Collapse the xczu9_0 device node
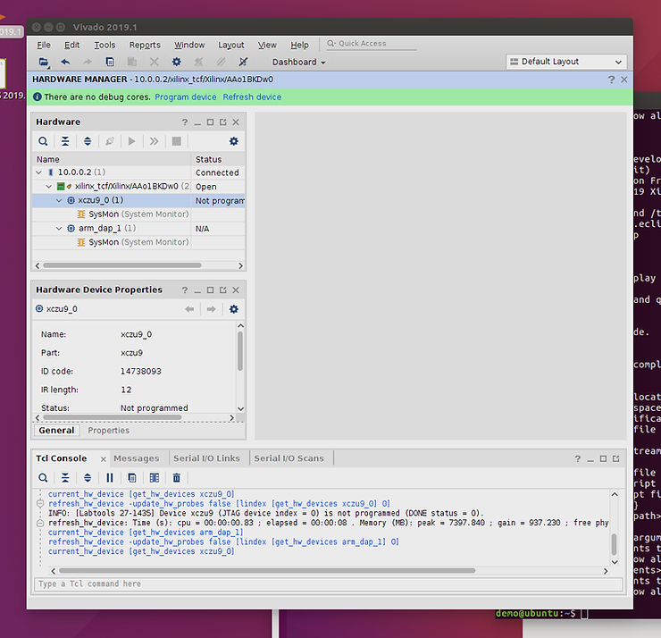The height and width of the screenshot is (638, 661). (59, 200)
